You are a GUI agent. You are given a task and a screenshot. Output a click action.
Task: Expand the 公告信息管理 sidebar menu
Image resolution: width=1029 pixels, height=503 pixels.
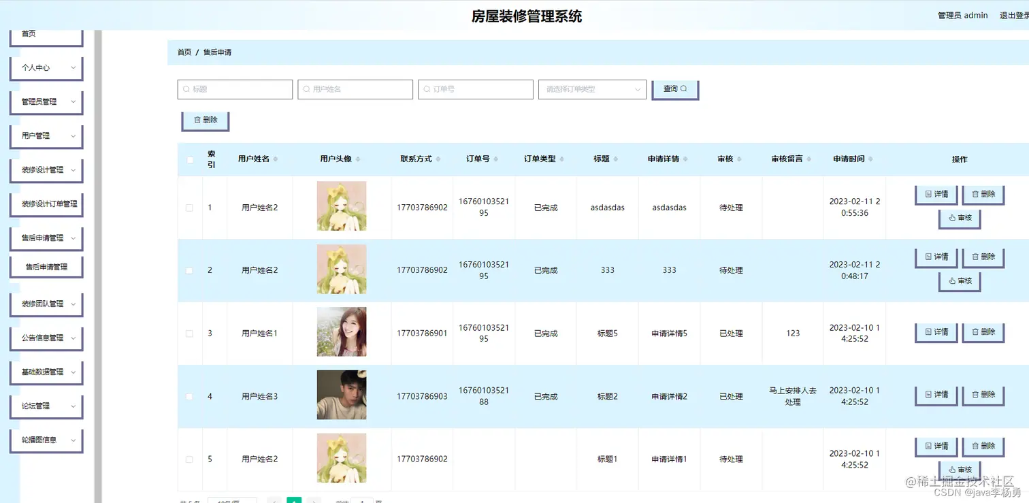pyautogui.click(x=47, y=338)
